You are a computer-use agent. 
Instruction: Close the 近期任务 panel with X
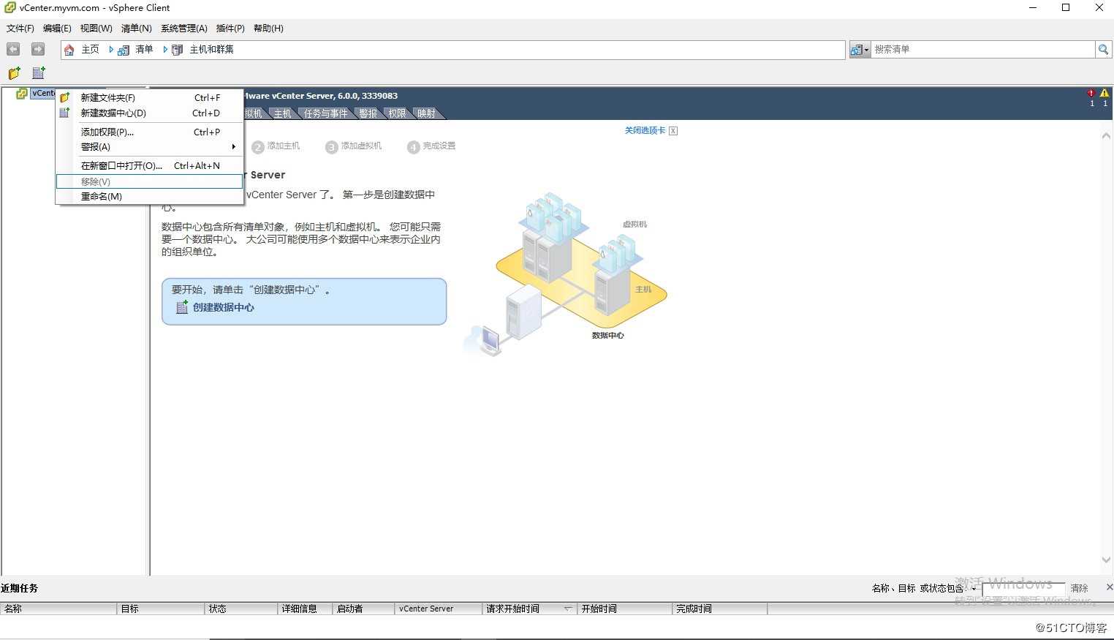point(1109,587)
